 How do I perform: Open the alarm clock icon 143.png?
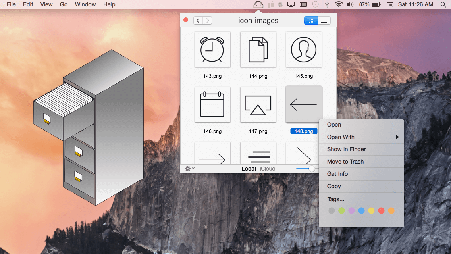[212, 49]
